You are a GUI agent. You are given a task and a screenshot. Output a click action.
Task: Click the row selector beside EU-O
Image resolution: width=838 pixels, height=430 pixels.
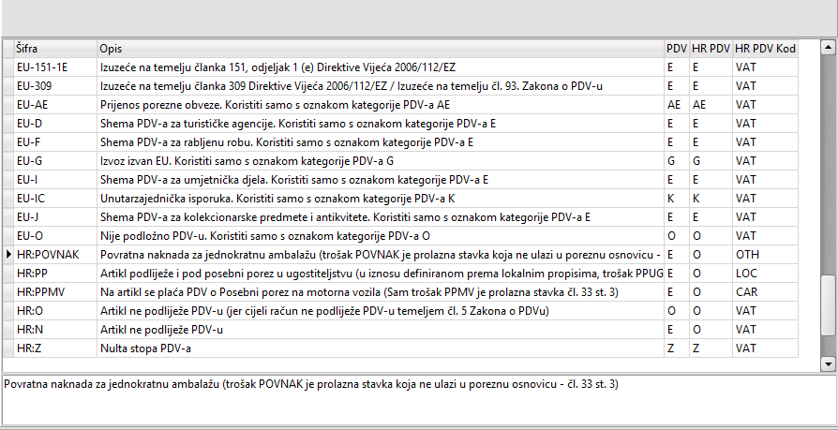(8, 235)
